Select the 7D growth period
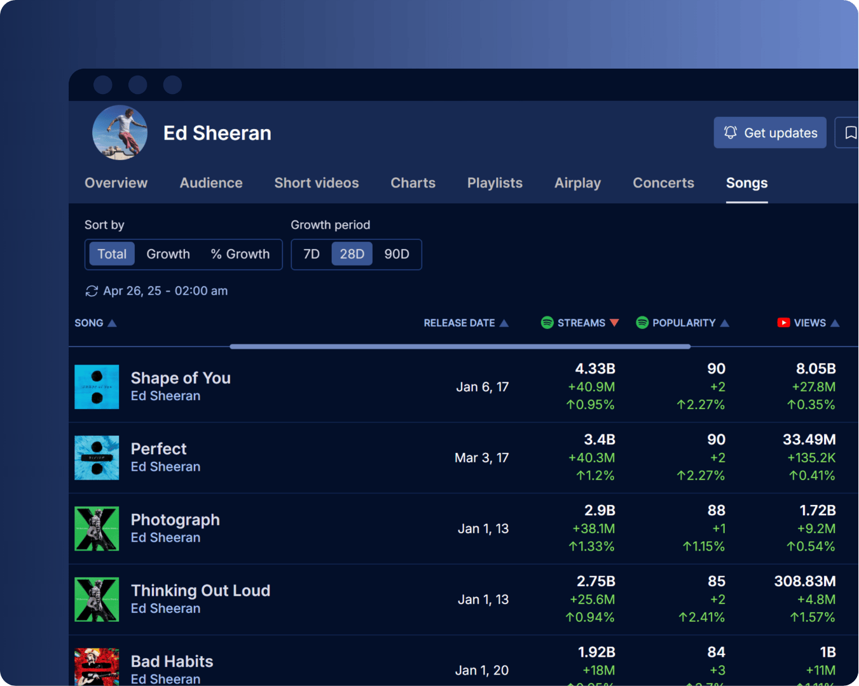 pos(312,254)
